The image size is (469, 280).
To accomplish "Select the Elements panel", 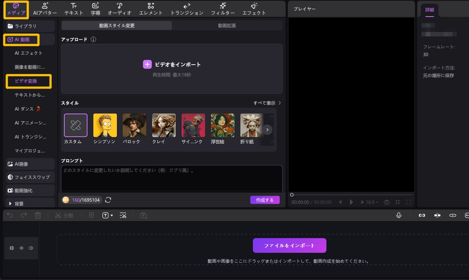I will [x=151, y=8].
